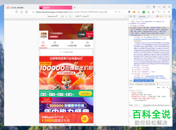Open the orange game controller icon

(134, 12)
